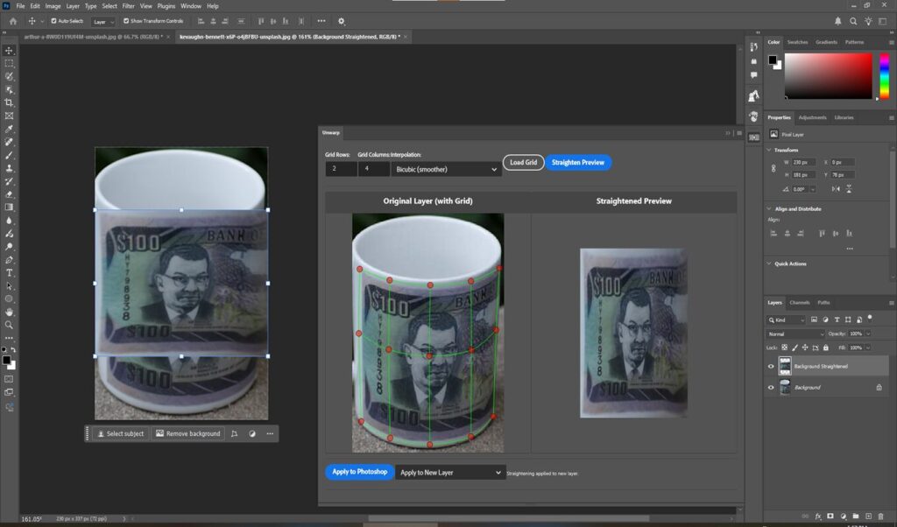
Task: Select the Horizontal Type tool
Action: coord(9,272)
